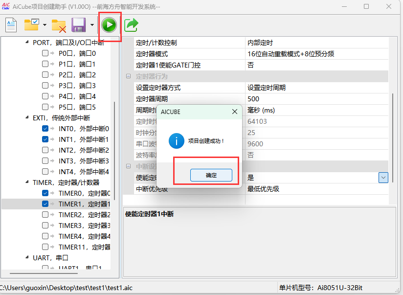Screen dimensions: 403x295
Task: Uncheck TIMER0 定时器0 checkbox
Action: click(x=45, y=193)
